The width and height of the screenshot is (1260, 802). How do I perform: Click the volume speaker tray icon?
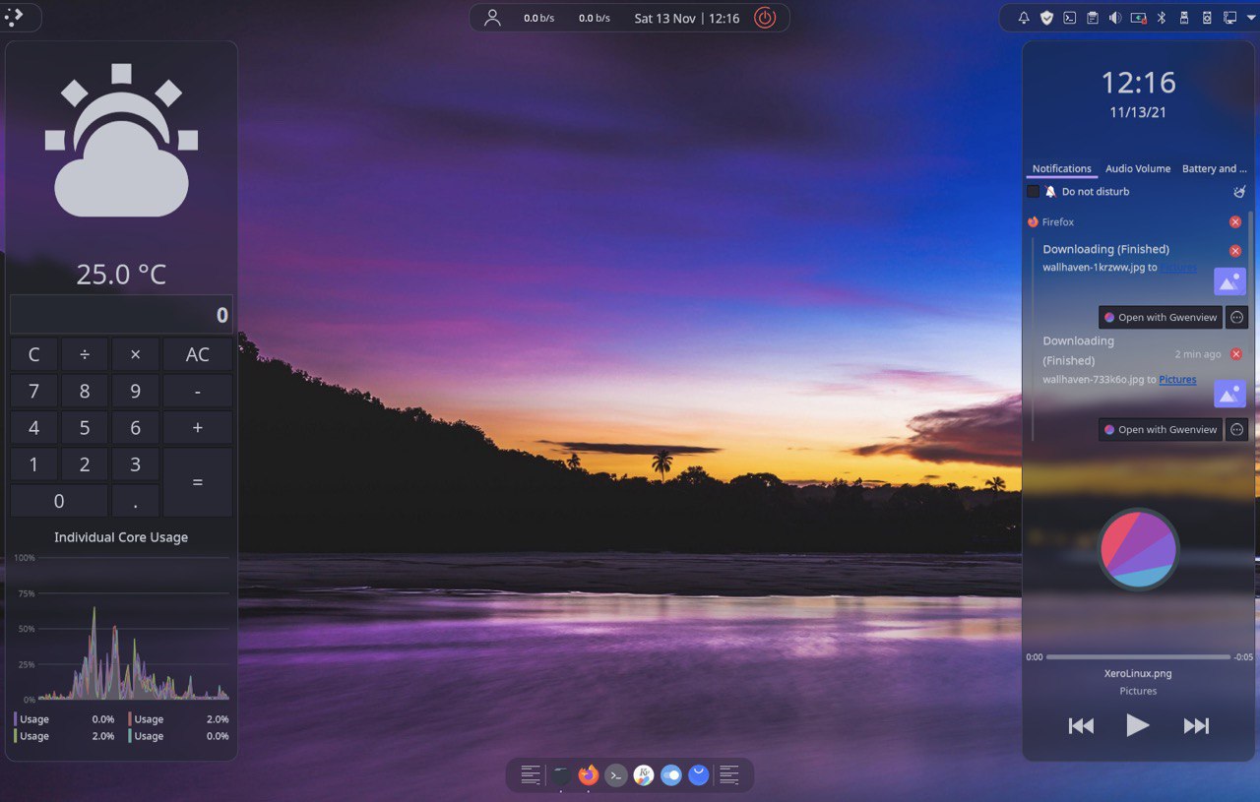pyautogui.click(x=1115, y=18)
